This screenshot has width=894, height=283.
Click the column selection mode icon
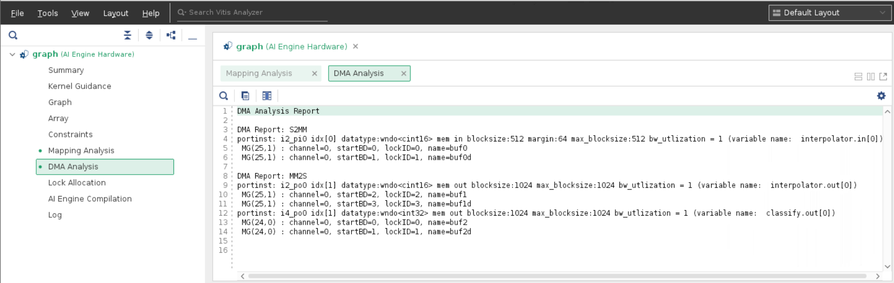[267, 96]
